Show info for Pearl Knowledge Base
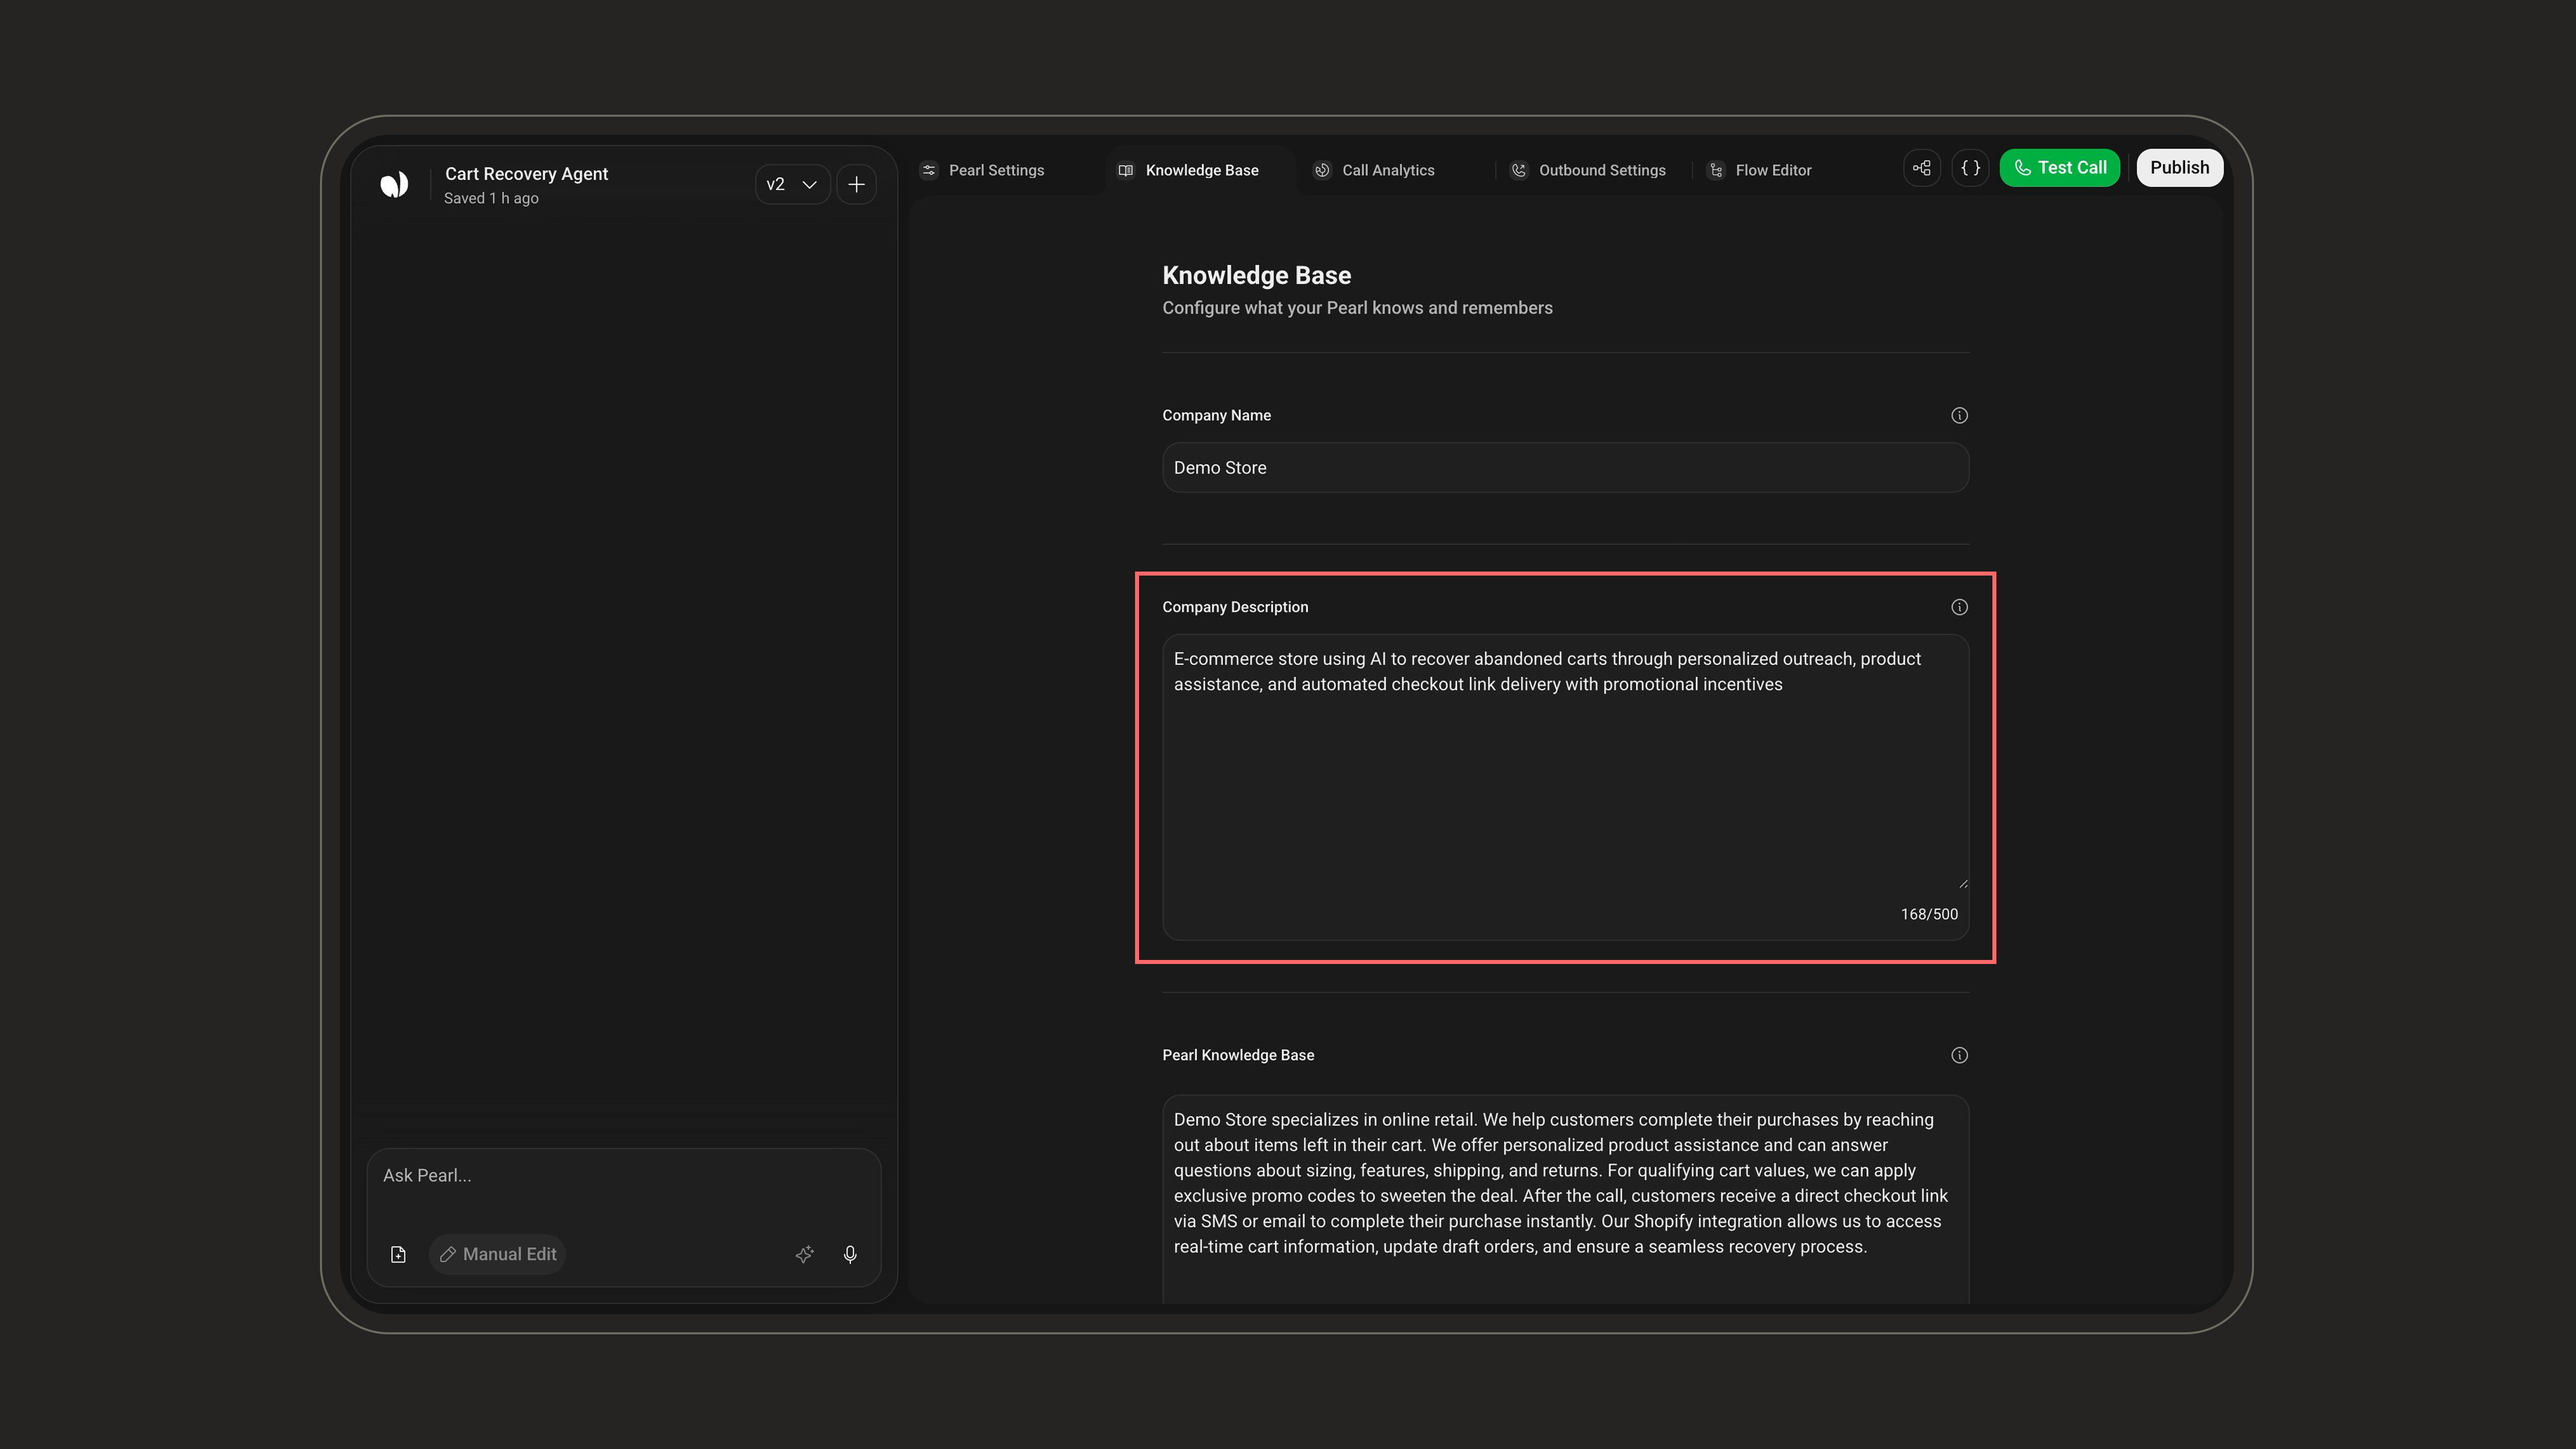 pyautogui.click(x=1959, y=1055)
